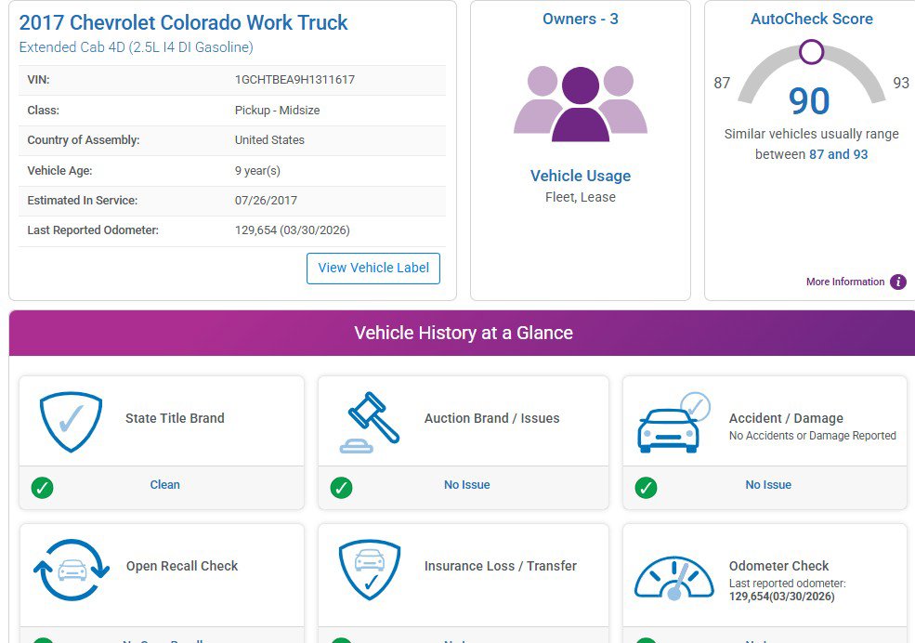
Task: Click the Vehicle History at a Glance banner
Action: 463,333
